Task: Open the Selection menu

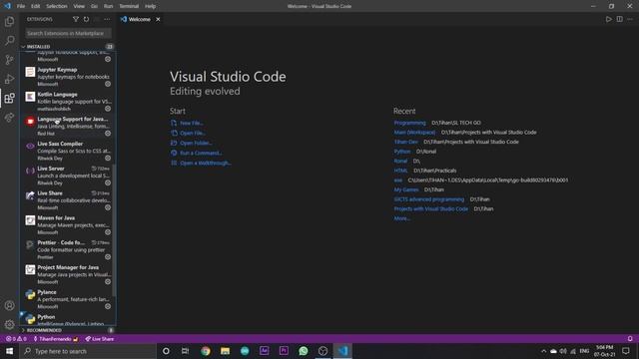Action: [x=57, y=6]
